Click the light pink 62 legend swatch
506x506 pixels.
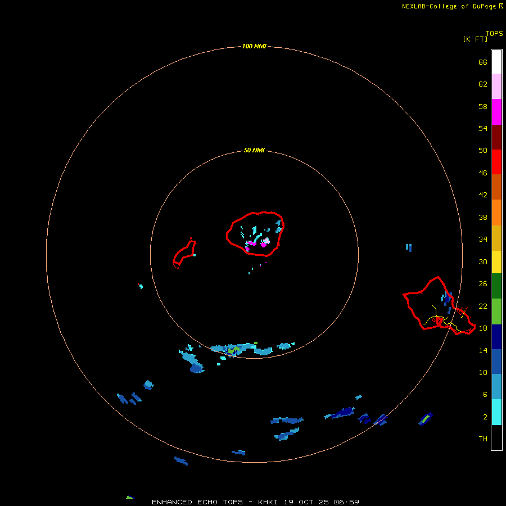point(496,86)
